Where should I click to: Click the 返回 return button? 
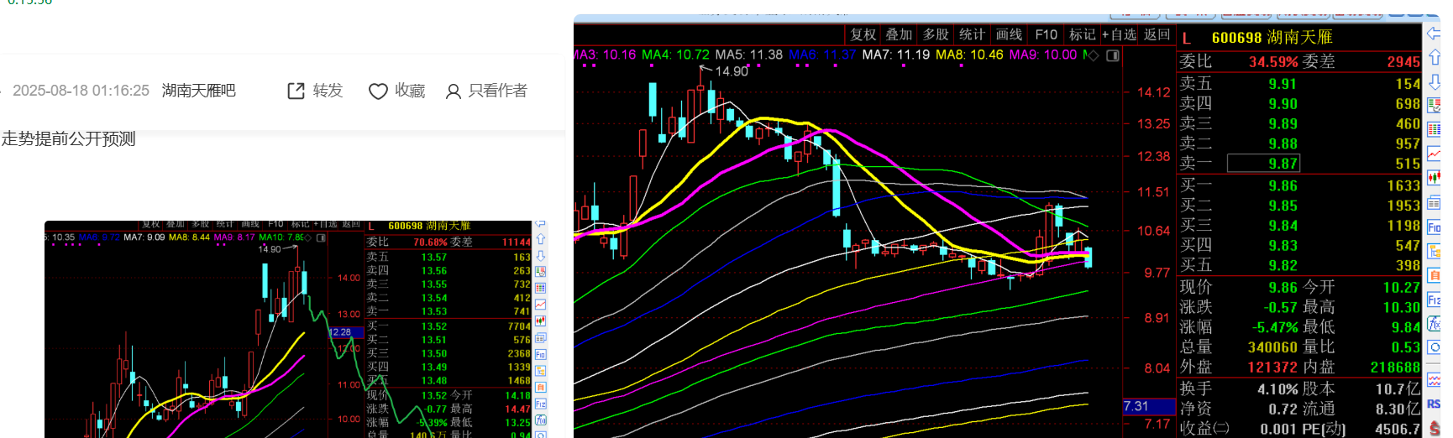click(1157, 34)
